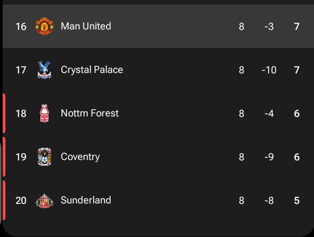This screenshot has width=314, height=237.
Task: Click Sunderland's goal difference -8
Action: tap(269, 200)
